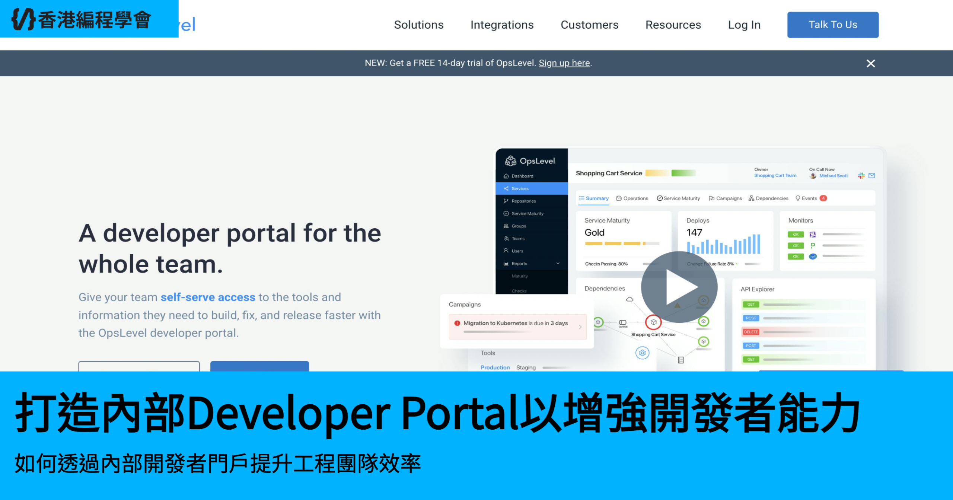Click the last GET row in API Explorer
Image resolution: width=953 pixels, height=500 pixels.
[803, 360]
